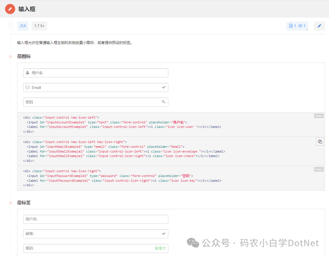The width and height of the screenshot is (329, 256).
Task: Click the checkmark icon in the 邮箱: field
Action: pos(164,234)
